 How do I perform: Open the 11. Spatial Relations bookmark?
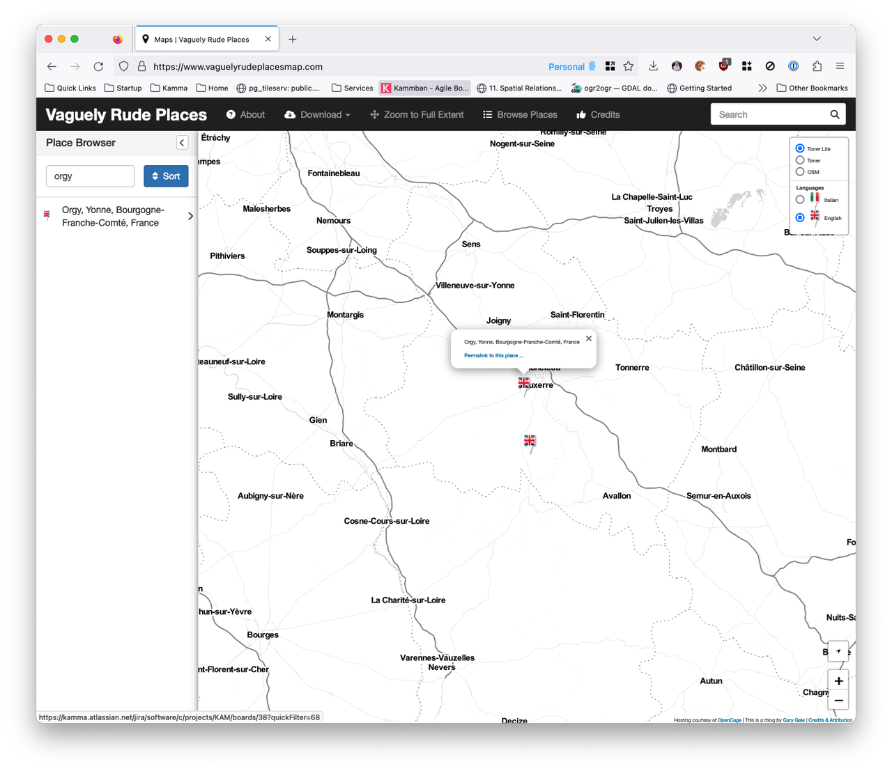[x=518, y=88]
